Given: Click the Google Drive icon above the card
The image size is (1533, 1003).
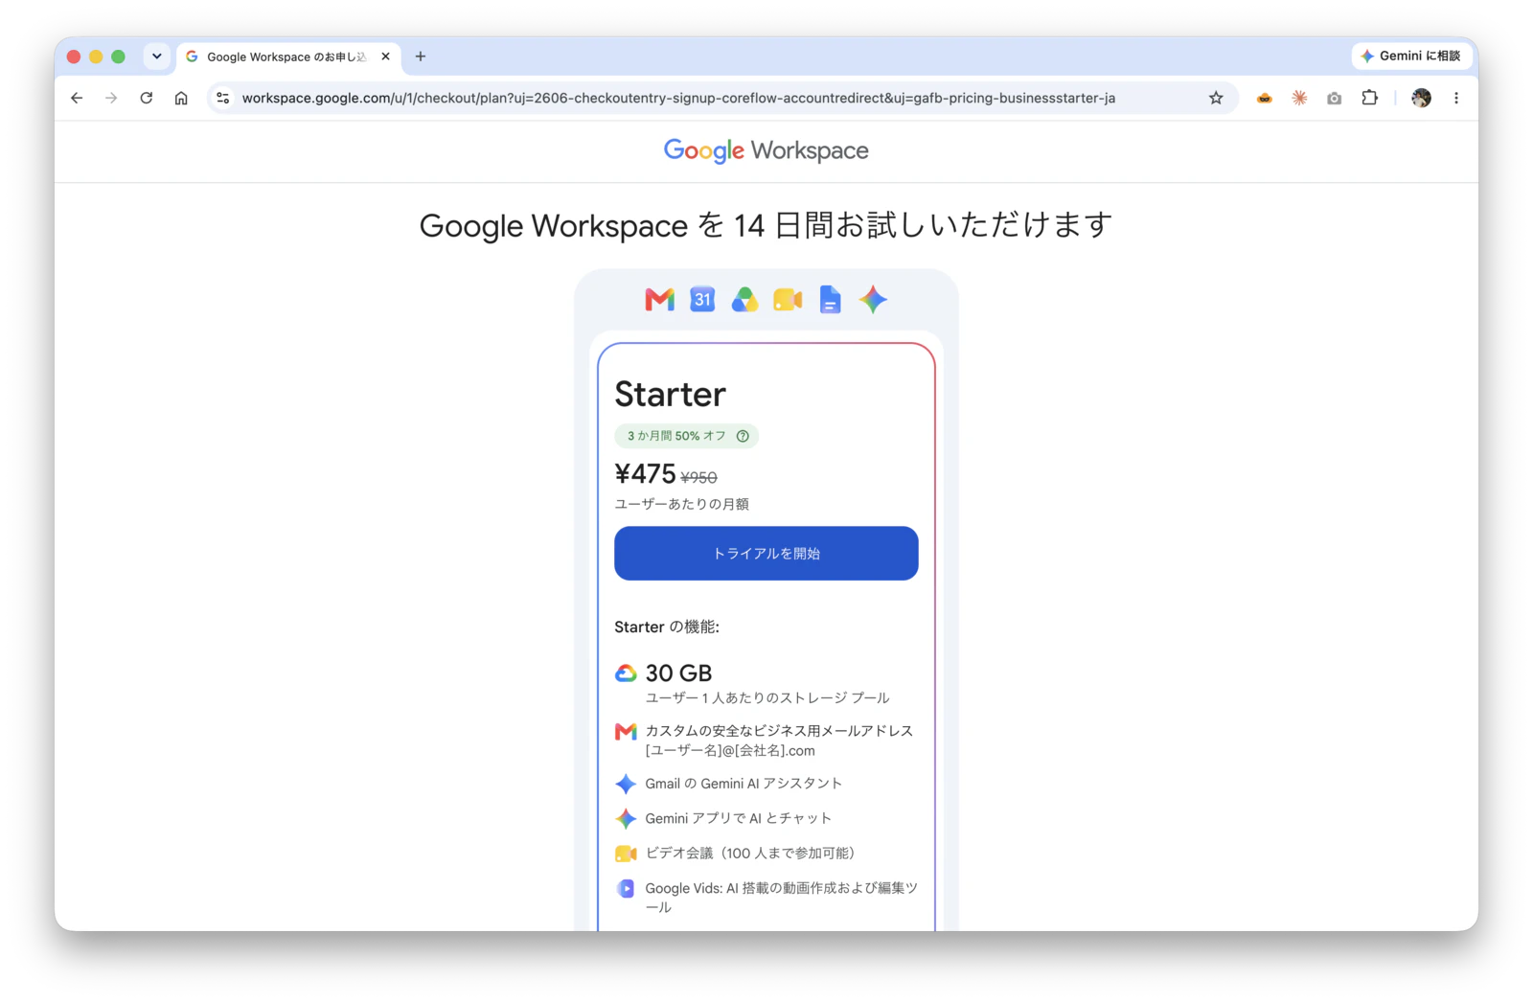Looking at the screenshot, I should pyautogui.click(x=744, y=300).
